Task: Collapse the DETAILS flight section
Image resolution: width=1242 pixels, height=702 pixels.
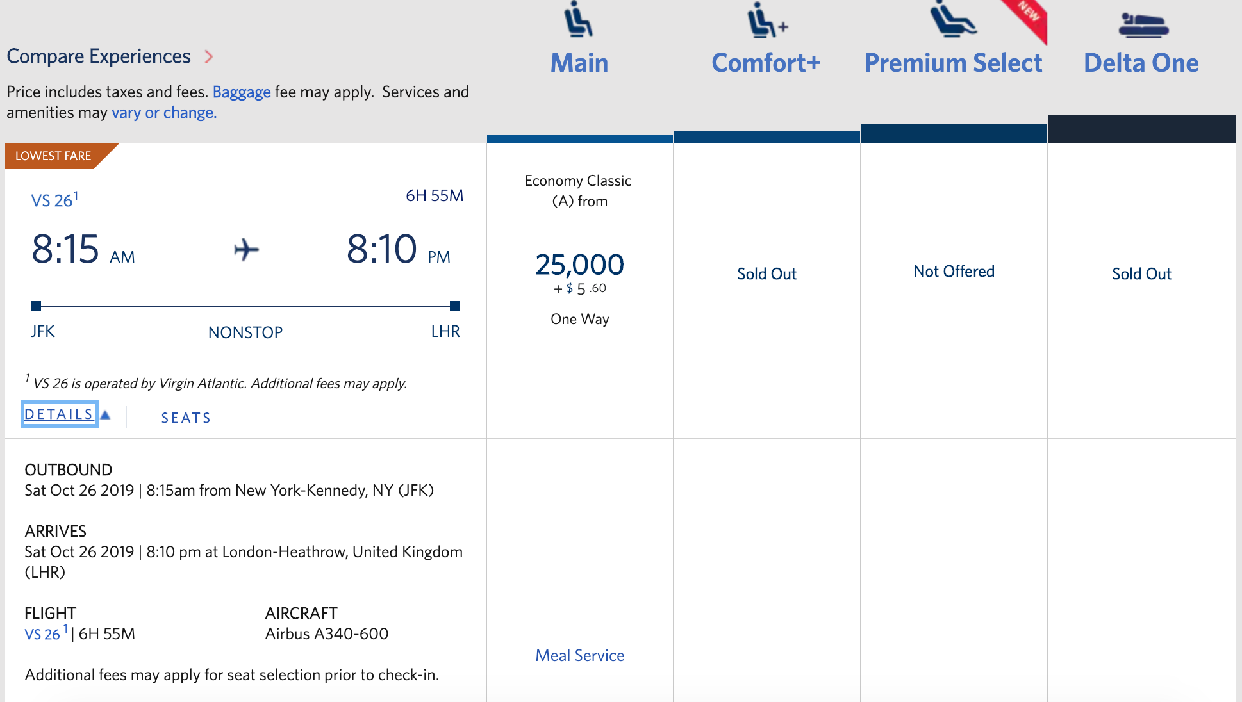Action: (58, 414)
